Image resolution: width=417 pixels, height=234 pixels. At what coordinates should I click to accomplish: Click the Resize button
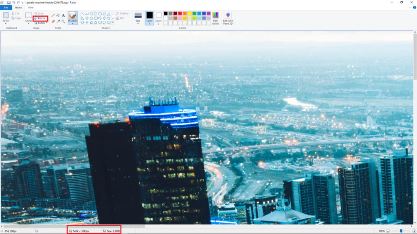(40, 18)
